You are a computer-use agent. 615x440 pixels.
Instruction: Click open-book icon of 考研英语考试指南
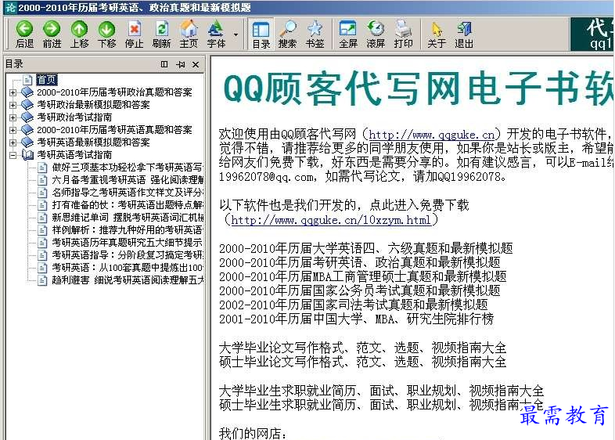click(27, 155)
